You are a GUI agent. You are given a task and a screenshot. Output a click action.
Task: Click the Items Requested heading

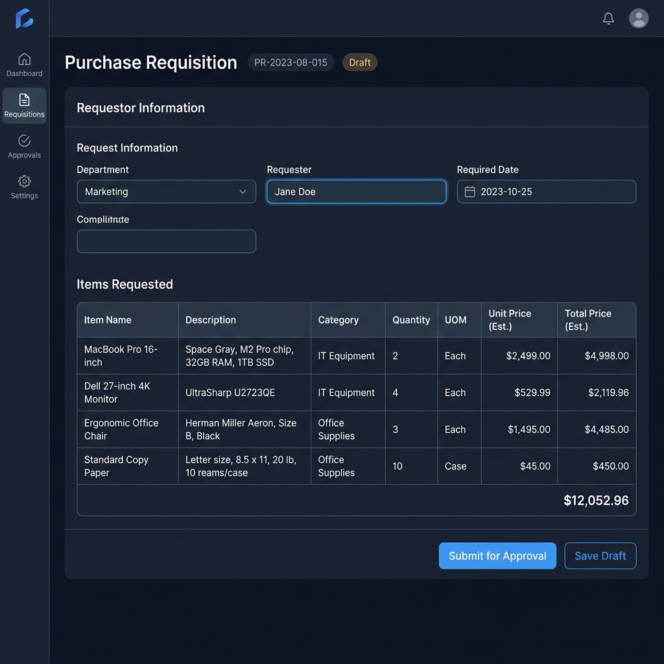[124, 284]
